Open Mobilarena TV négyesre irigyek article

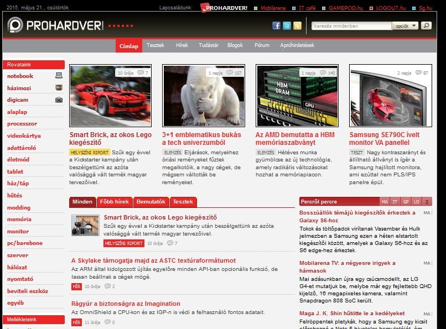(348, 267)
